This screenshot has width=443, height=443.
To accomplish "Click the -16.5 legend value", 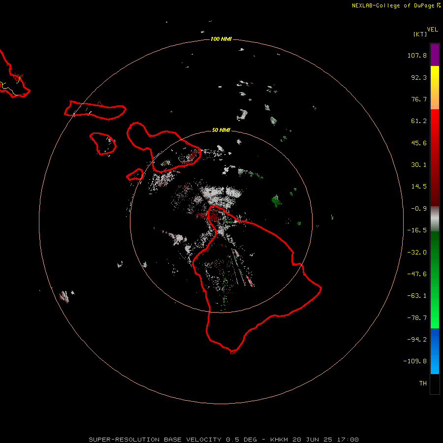I will 417,230.
